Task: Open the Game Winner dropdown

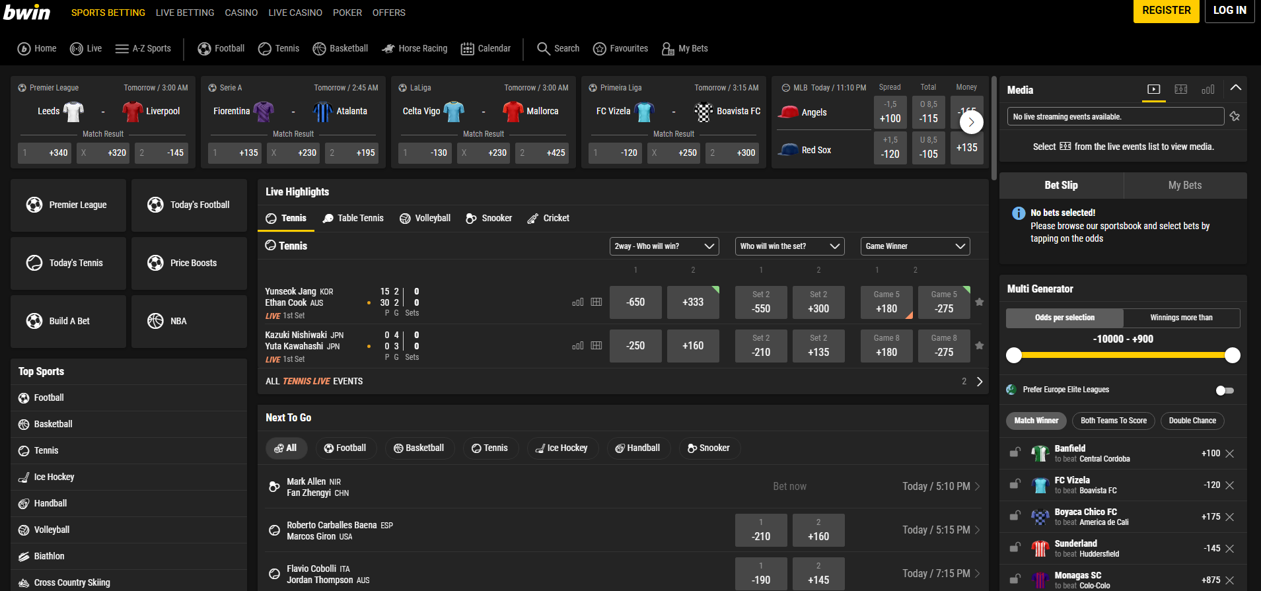Action: point(915,246)
